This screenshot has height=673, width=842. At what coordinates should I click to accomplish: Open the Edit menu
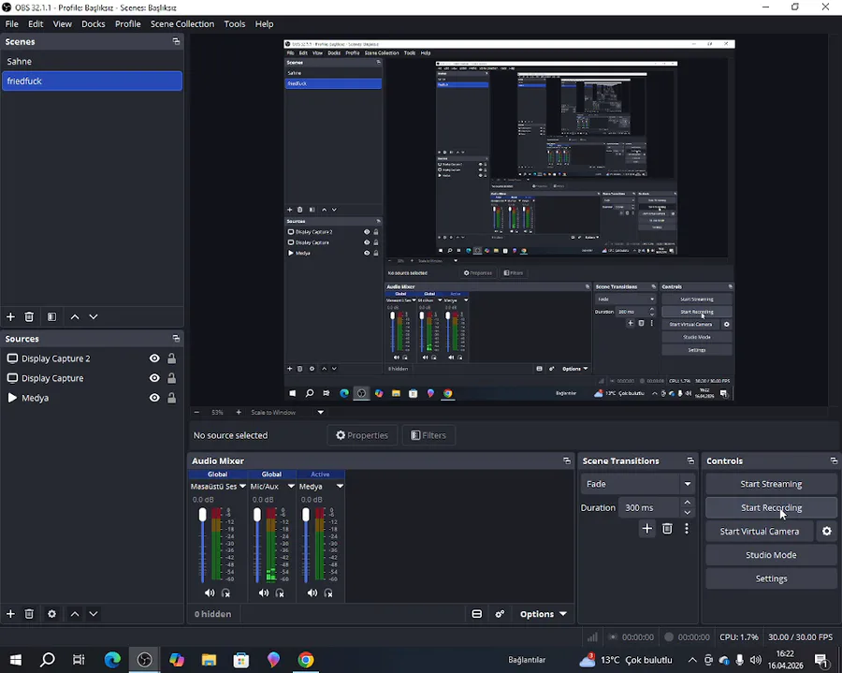pos(36,23)
